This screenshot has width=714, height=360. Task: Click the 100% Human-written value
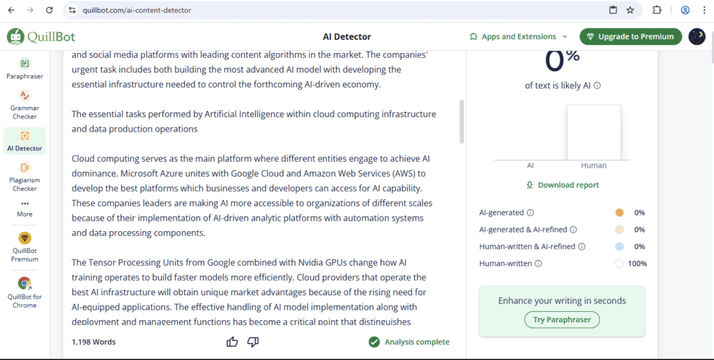[x=637, y=264]
